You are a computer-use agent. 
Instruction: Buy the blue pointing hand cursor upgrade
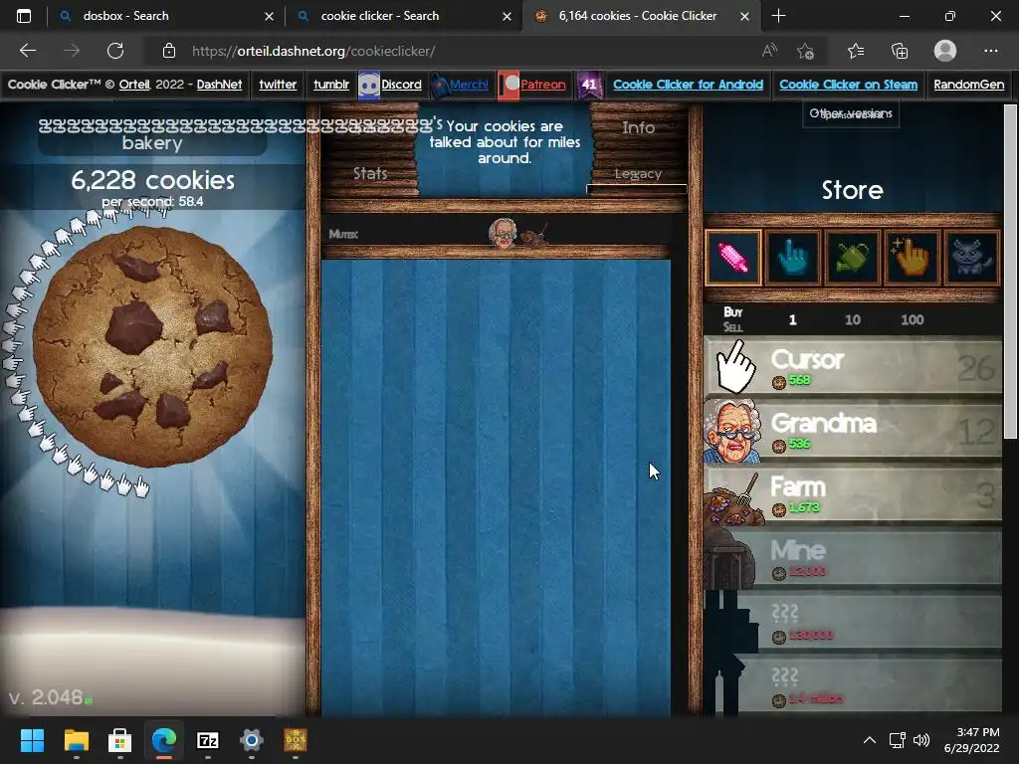tap(793, 258)
